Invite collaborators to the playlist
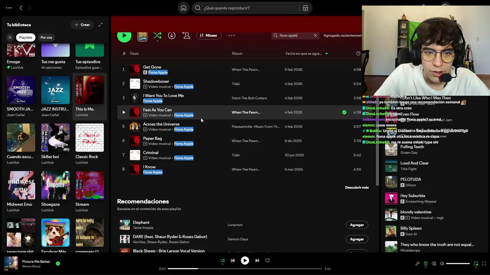The image size is (490, 275). coord(186,36)
